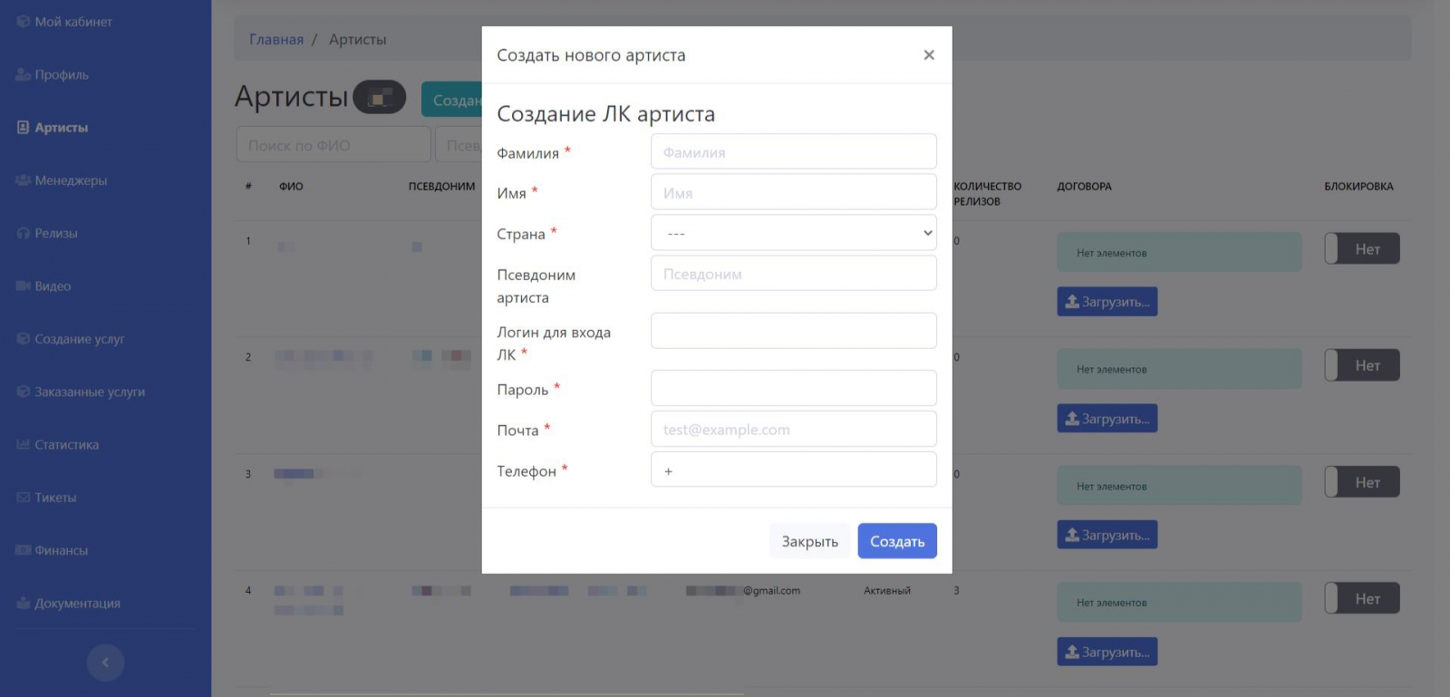Image resolution: width=1450 pixels, height=697 pixels.
Task: Click the Закрыть button
Action: (810, 541)
